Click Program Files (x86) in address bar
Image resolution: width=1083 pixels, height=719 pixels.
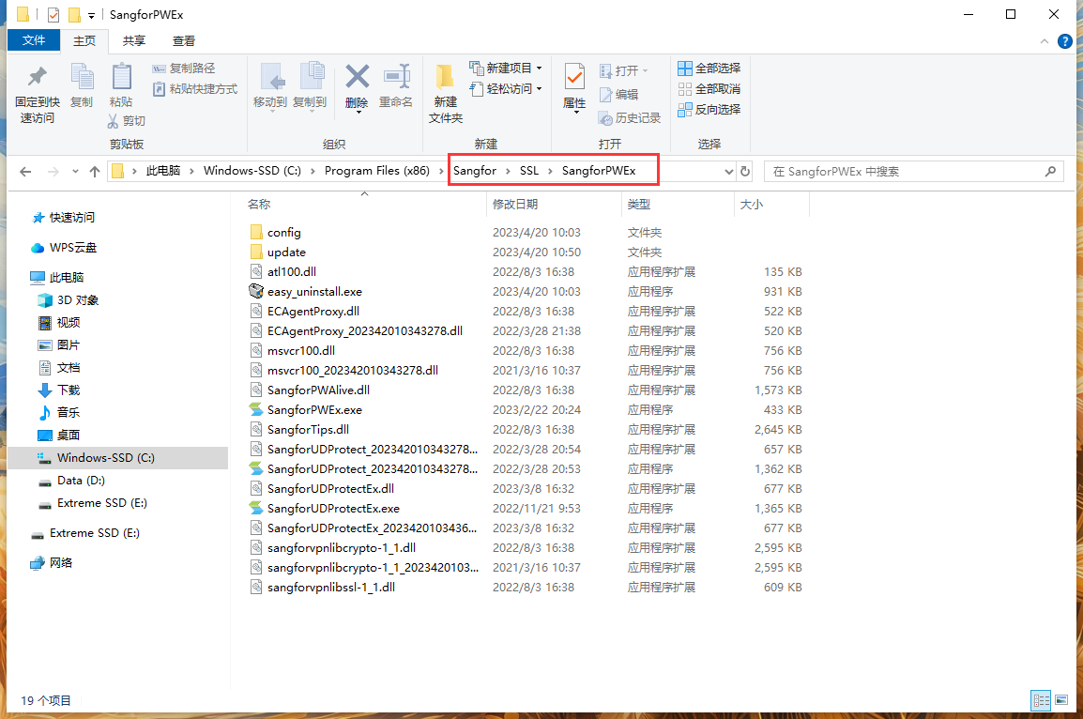pyautogui.click(x=376, y=171)
